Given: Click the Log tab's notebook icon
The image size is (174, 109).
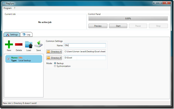Looking at the screenshot, I should coord(24,34).
